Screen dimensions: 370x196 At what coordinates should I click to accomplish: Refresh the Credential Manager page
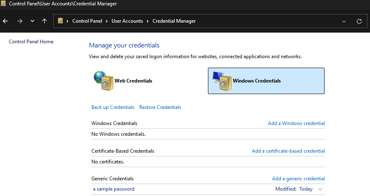[x=359, y=21]
